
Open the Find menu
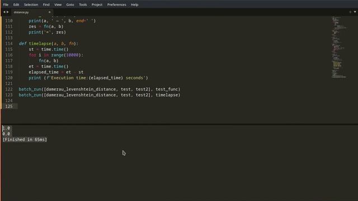tap(46, 4)
